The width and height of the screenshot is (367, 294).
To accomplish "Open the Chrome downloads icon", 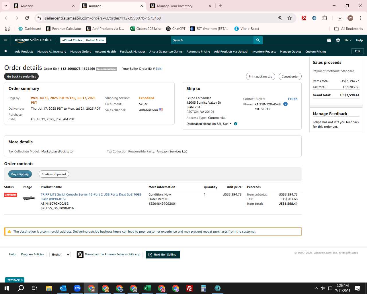I will tap(340, 18).
